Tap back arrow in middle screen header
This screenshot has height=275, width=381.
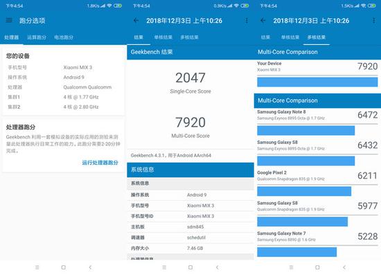tap(136, 20)
